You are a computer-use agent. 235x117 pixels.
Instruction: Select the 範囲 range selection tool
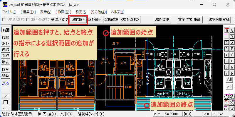(x=6, y=30)
